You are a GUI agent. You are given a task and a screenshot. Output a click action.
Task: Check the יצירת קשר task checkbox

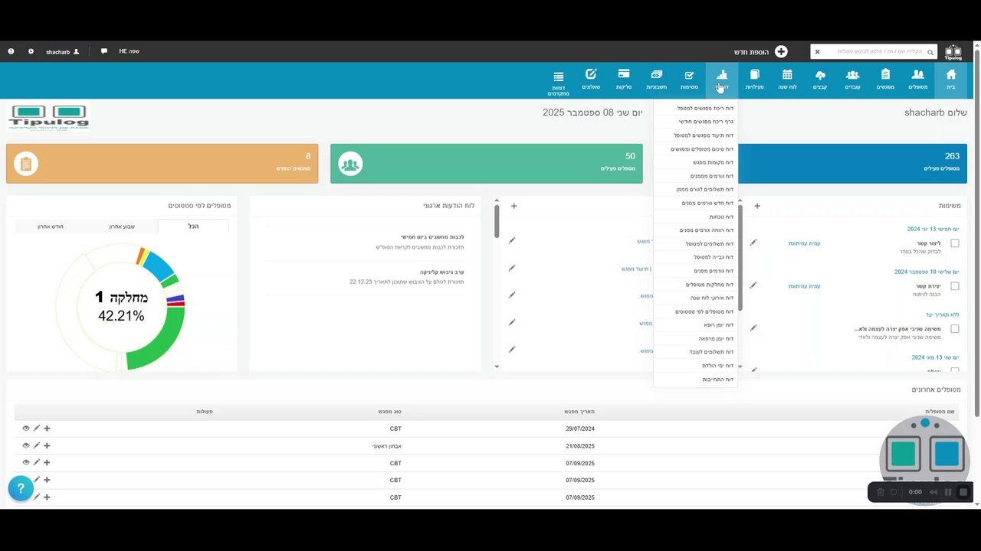tap(954, 286)
